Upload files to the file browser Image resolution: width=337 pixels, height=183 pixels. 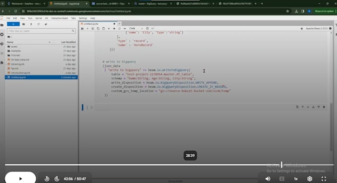[x=31, y=24]
